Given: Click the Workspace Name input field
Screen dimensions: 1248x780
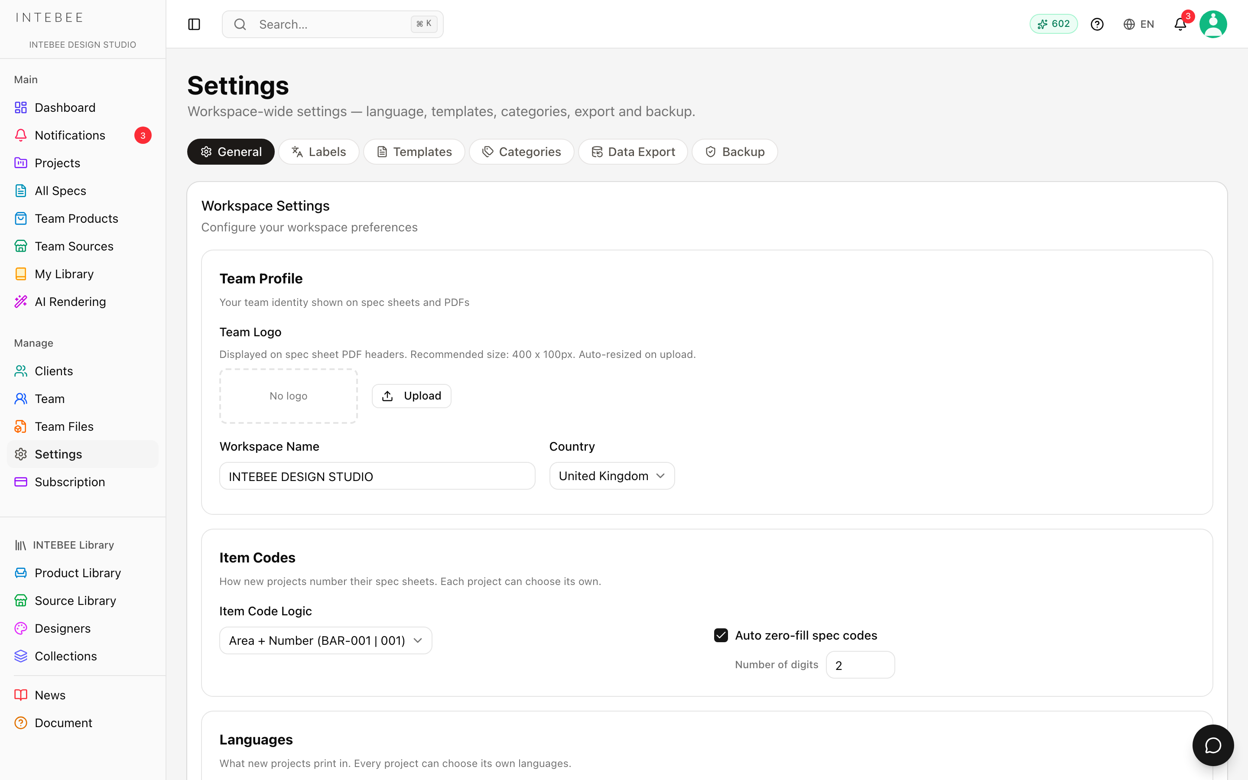Looking at the screenshot, I should (x=377, y=476).
